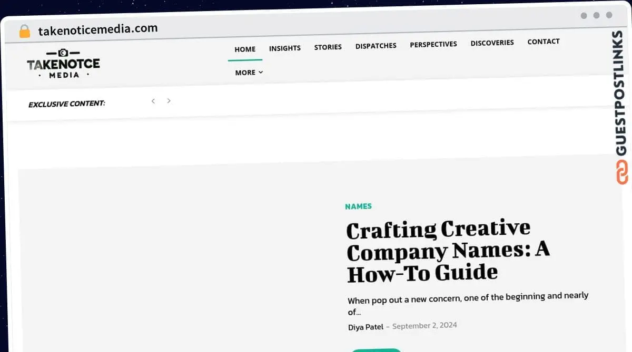Visit the CONTACT page
The height and width of the screenshot is (352, 632).
pyautogui.click(x=544, y=42)
